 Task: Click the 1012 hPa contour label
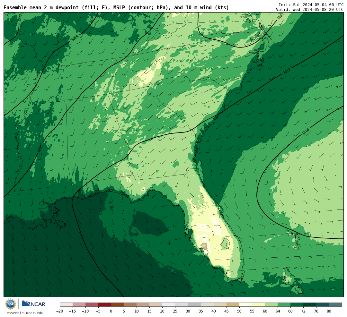(287, 71)
